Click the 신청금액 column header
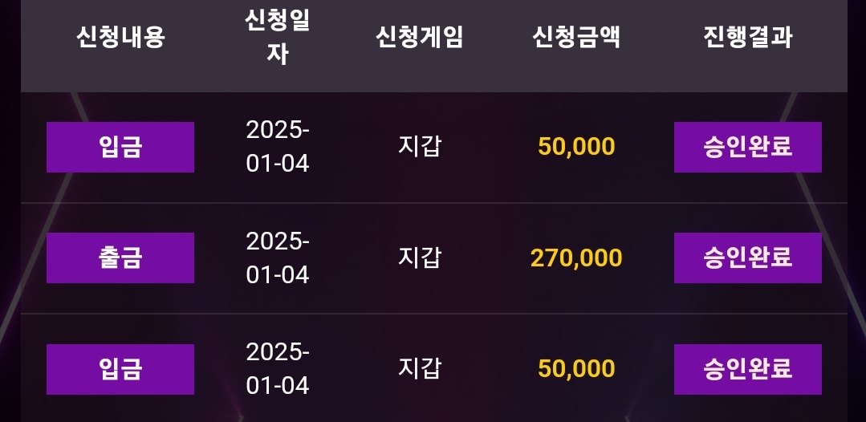The image size is (866, 422). click(x=576, y=37)
